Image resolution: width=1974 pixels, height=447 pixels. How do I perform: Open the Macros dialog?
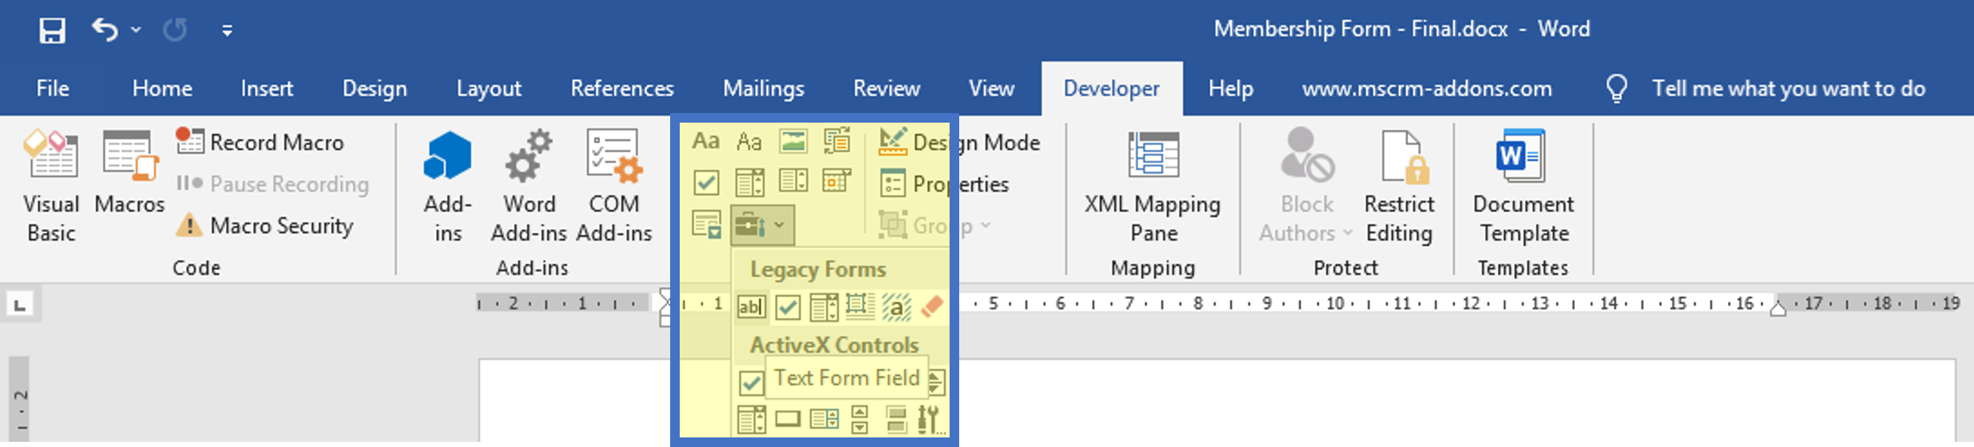tap(130, 172)
